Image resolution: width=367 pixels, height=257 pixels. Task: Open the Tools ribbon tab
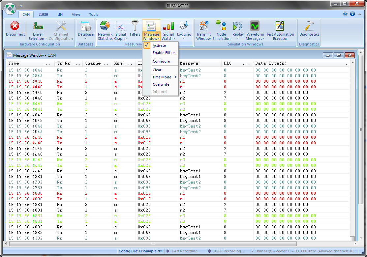pyautogui.click(x=94, y=14)
